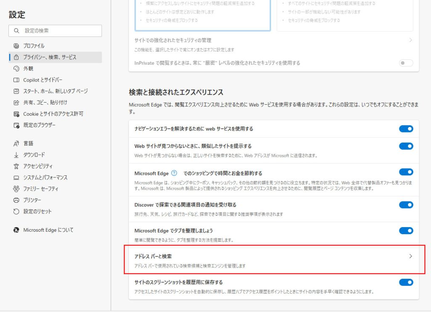
Task: Toggle the InPrivate 厳密 security switch
Action: point(406,63)
